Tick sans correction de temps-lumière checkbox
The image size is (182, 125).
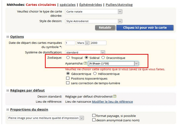tap(68, 83)
